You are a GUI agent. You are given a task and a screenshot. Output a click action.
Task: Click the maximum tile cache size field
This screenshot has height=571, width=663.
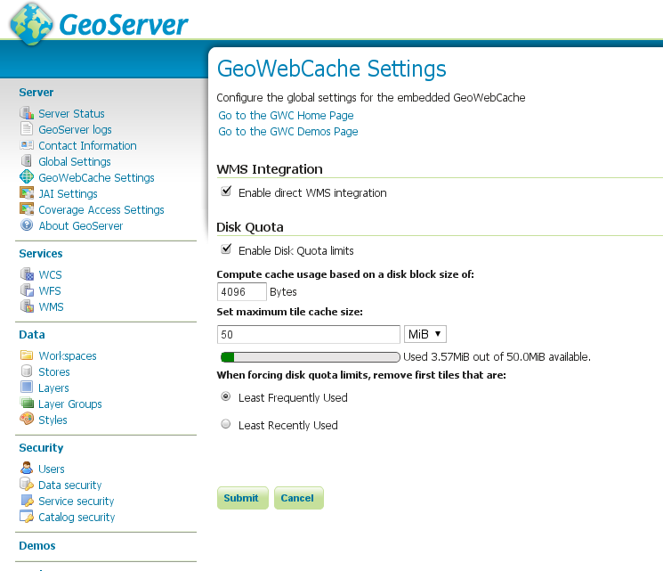(x=309, y=334)
